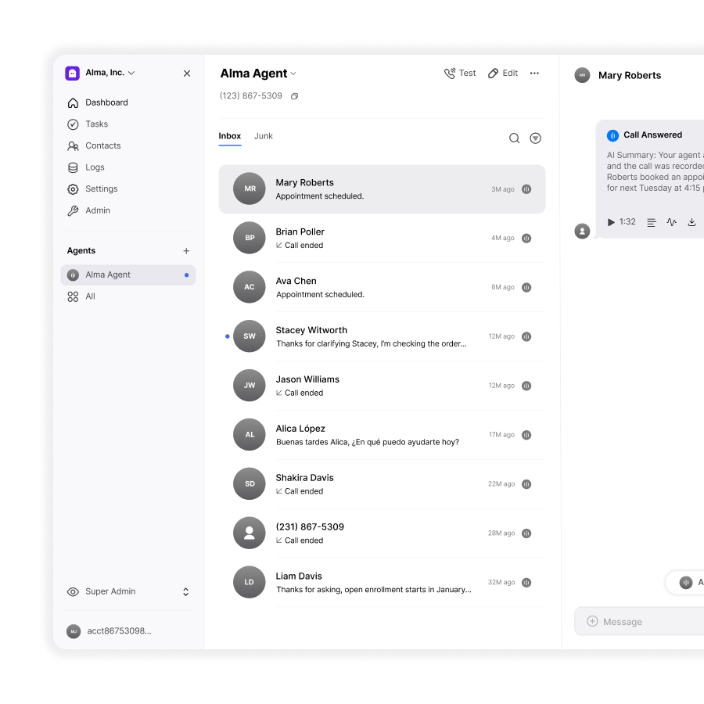Close the sidebar with the X button
Screen dimensions: 704x704
tap(187, 74)
